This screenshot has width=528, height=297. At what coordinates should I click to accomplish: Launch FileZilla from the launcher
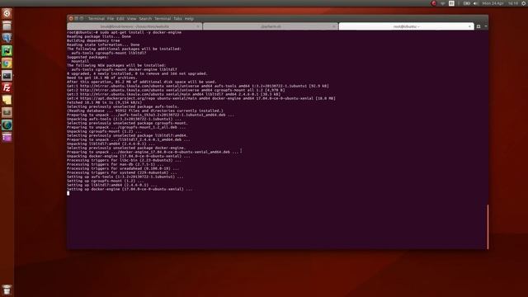pyautogui.click(x=7, y=88)
